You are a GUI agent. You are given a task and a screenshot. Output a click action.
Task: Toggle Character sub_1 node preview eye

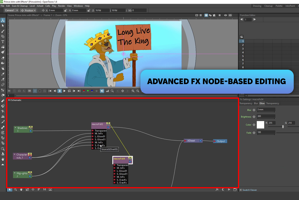[30, 154]
